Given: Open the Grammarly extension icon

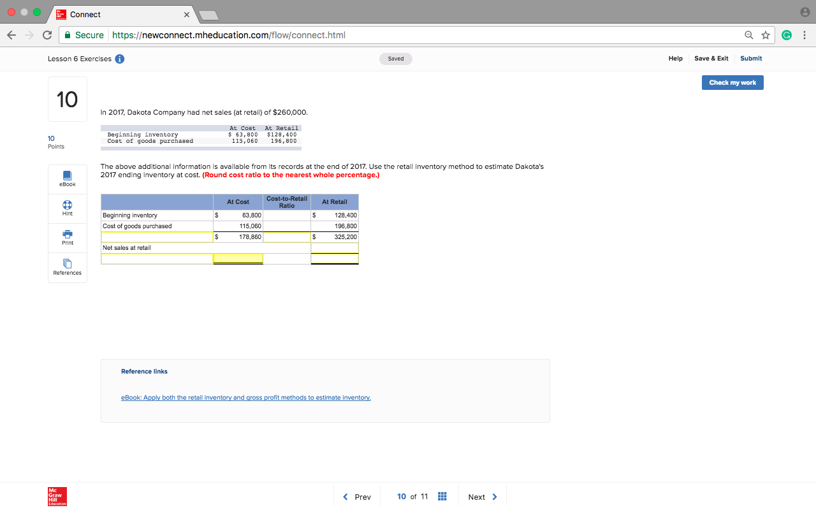Looking at the screenshot, I should click(x=787, y=35).
